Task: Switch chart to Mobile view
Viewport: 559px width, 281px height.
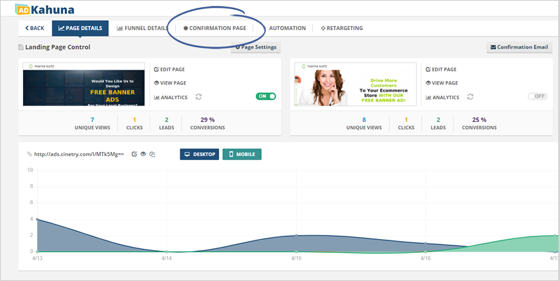Action: click(241, 154)
